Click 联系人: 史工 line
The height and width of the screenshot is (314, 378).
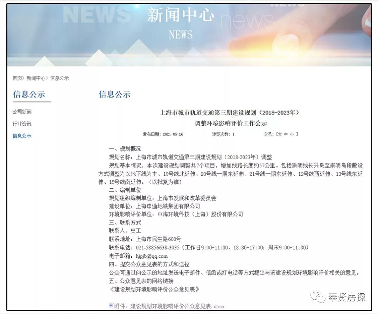tap(125, 231)
